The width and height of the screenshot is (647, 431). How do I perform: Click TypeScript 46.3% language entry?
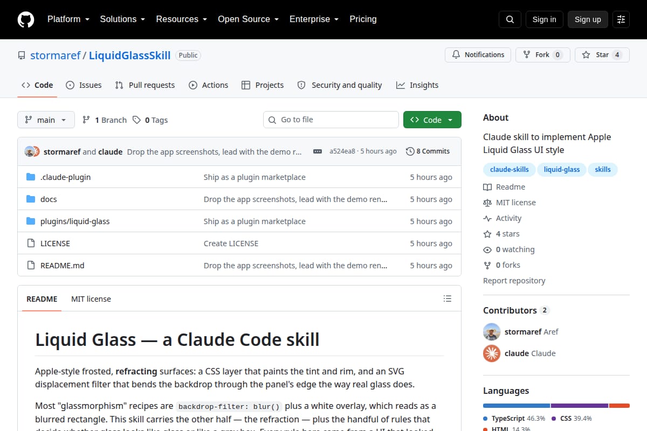pyautogui.click(x=514, y=419)
